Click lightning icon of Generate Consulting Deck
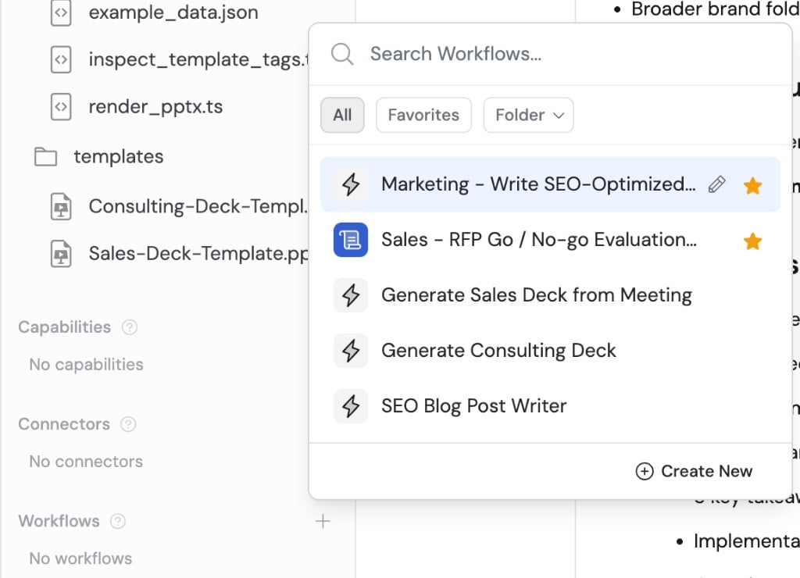The image size is (800, 578). 351,351
